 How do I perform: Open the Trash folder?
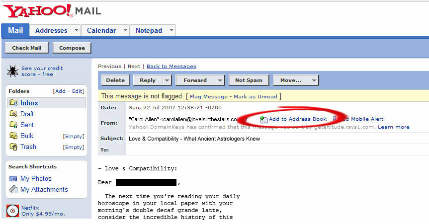pyautogui.click(x=28, y=147)
